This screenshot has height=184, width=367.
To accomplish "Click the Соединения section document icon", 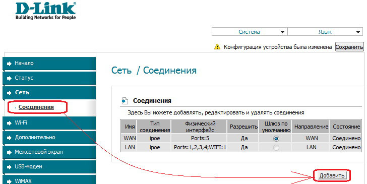I will point(125,101).
